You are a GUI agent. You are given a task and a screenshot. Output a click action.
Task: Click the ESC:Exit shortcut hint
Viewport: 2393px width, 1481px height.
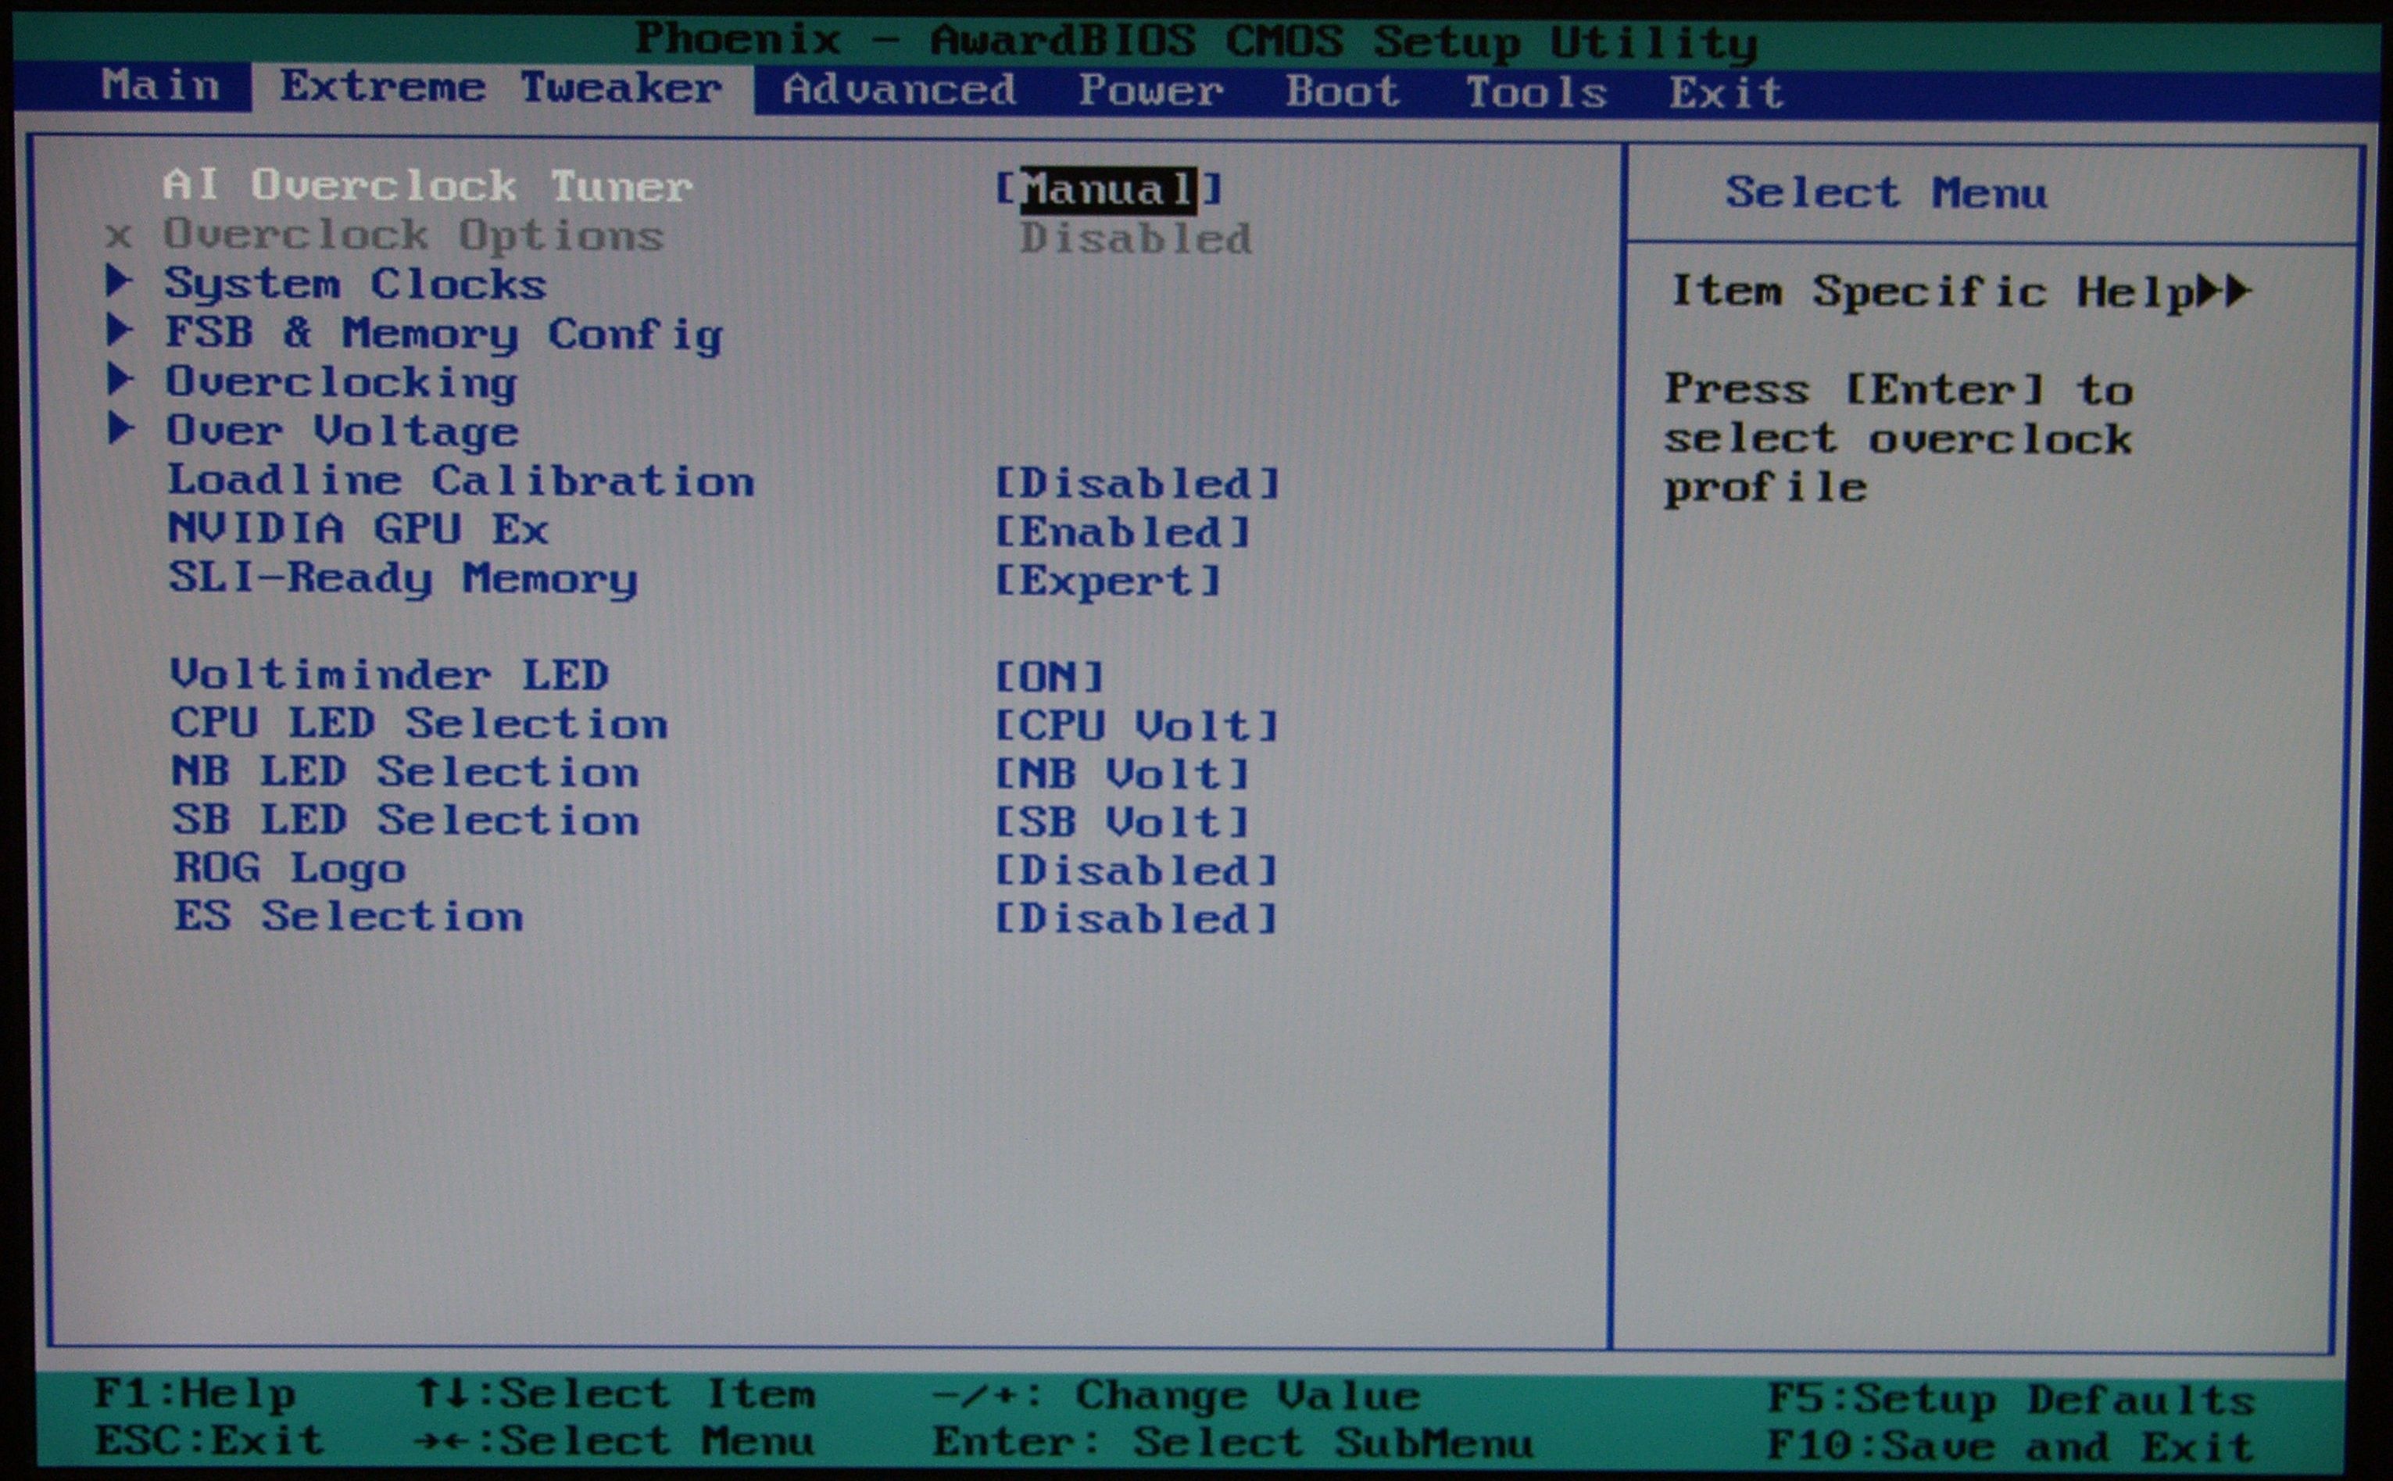(x=209, y=1440)
